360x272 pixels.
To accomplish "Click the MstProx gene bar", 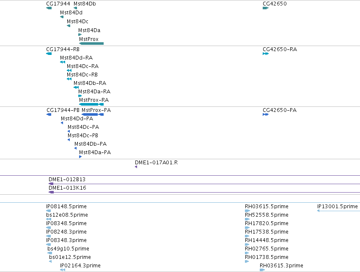I will [x=91, y=44].
